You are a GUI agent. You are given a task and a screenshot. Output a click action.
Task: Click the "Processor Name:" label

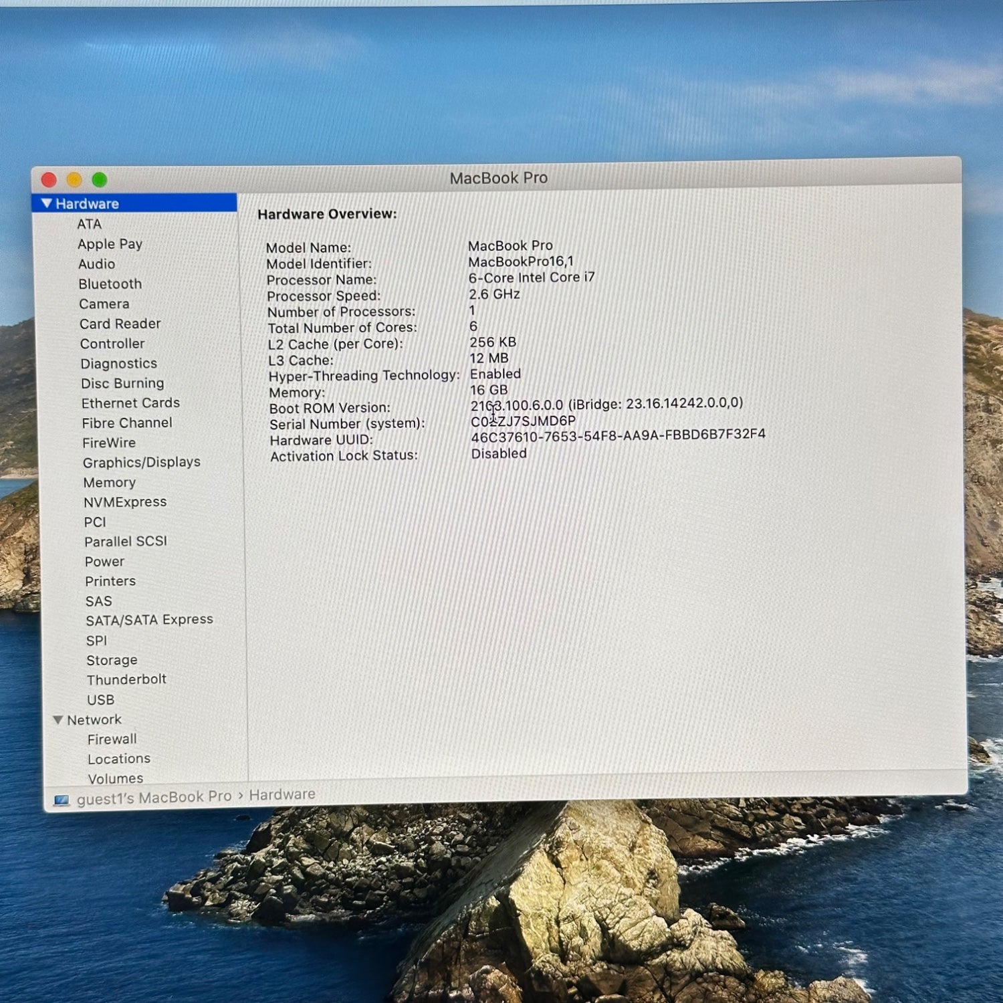click(322, 280)
